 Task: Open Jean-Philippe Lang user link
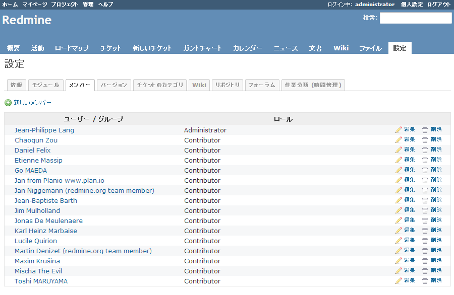click(x=44, y=130)
